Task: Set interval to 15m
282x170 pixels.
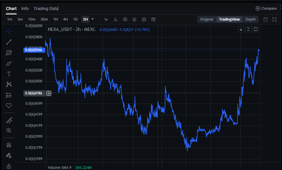Action: 32,19
